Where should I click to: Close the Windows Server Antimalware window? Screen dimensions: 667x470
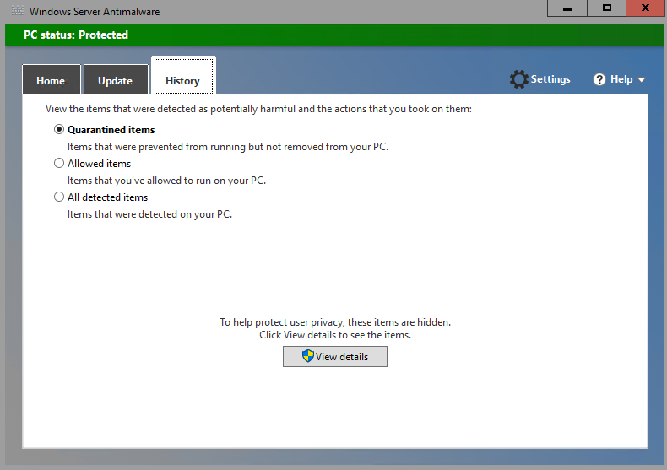click(x=645, y=8)
